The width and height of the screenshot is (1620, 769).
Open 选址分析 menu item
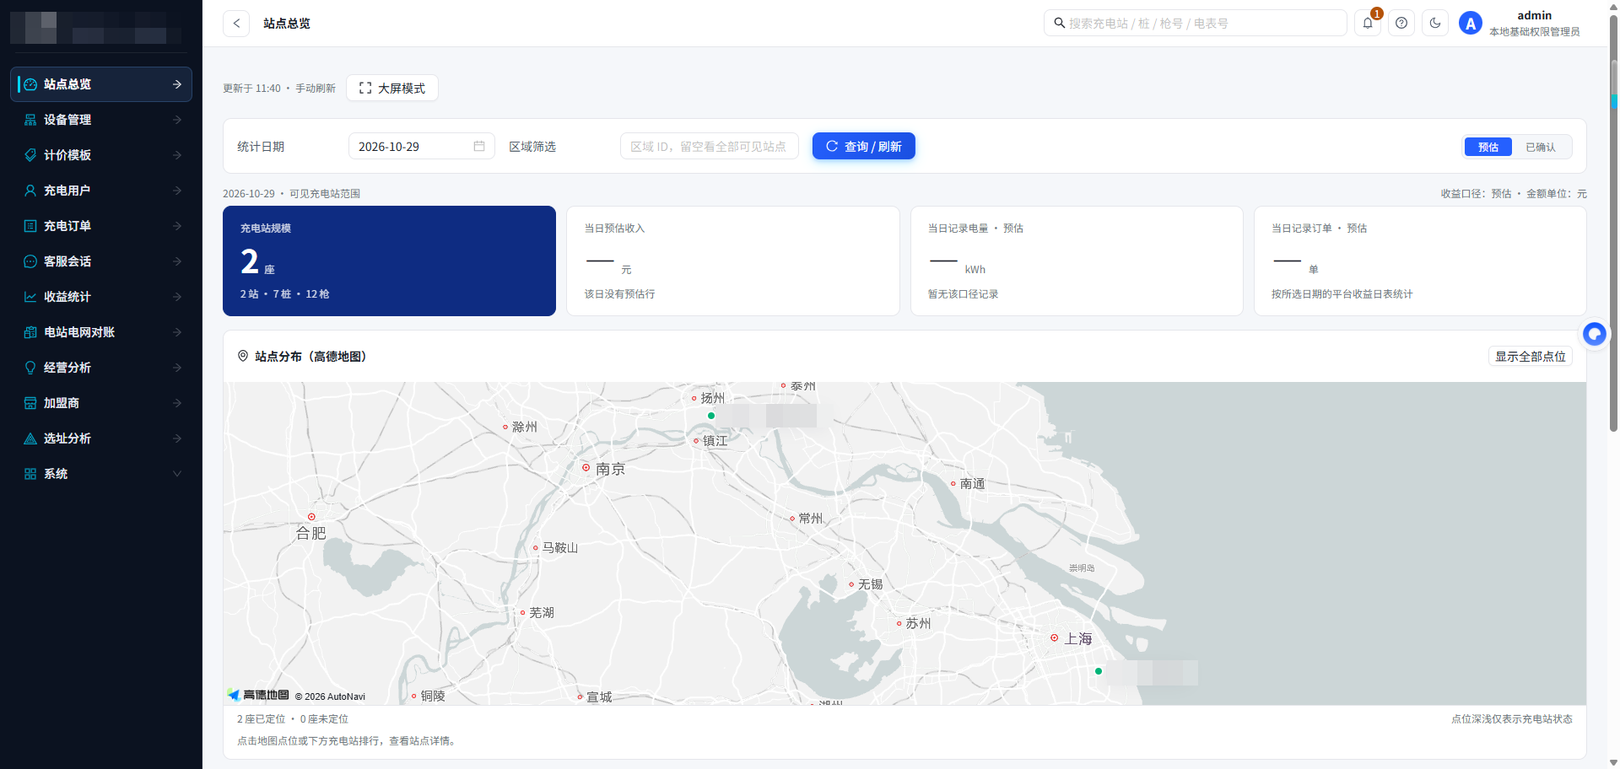[x=101, y=438]
